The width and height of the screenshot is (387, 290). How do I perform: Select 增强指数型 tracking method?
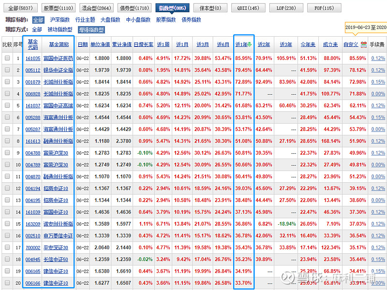(91, 30)
